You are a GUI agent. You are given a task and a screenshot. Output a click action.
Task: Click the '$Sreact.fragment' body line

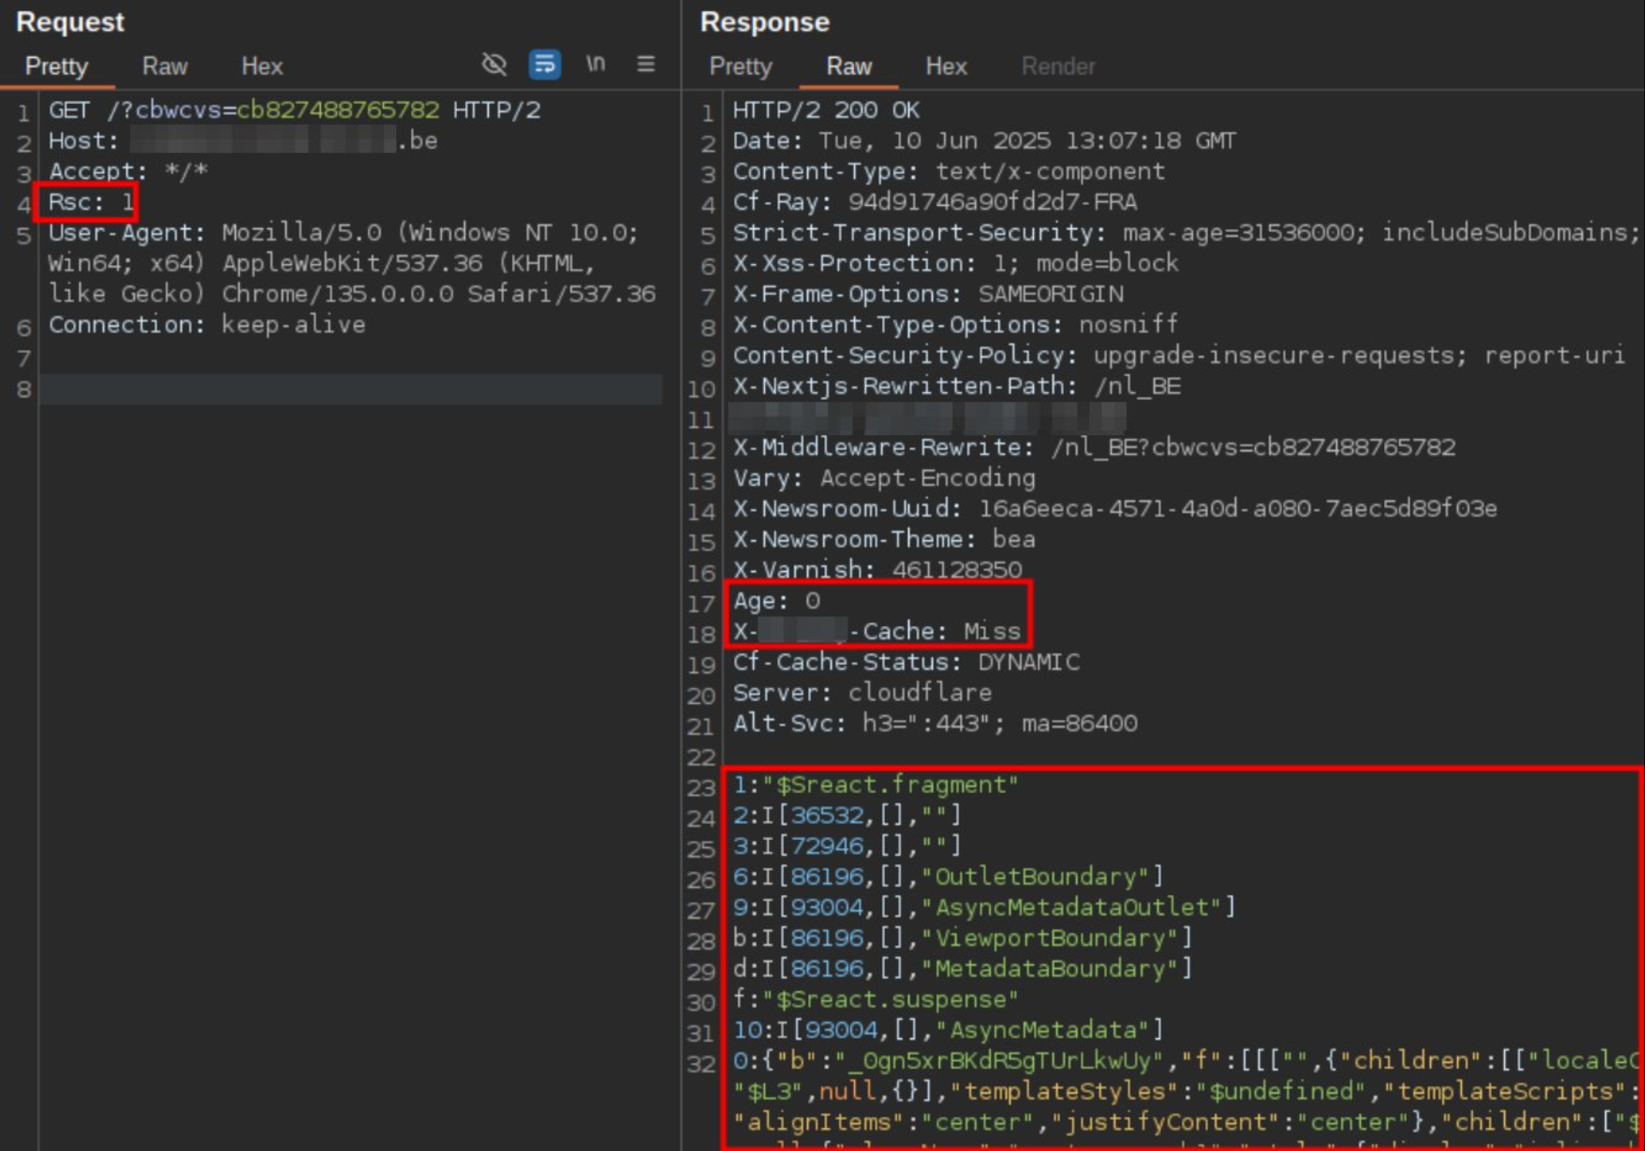875,785
